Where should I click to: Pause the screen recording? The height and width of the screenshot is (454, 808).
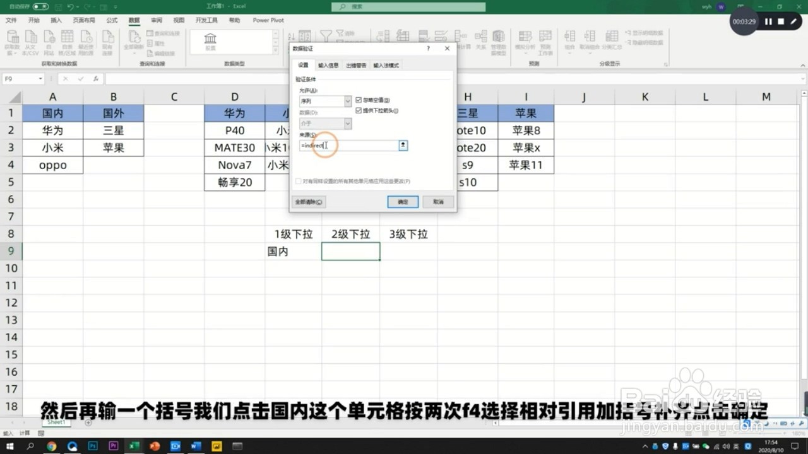(x=768, y=21)
